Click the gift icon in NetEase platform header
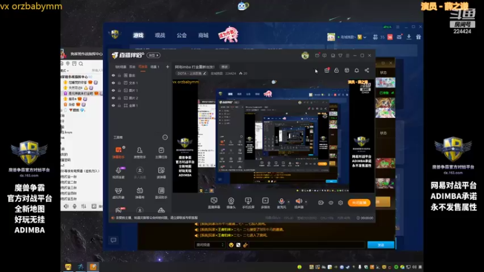This screenshot has height=272, width=484. tap(419, 37)
